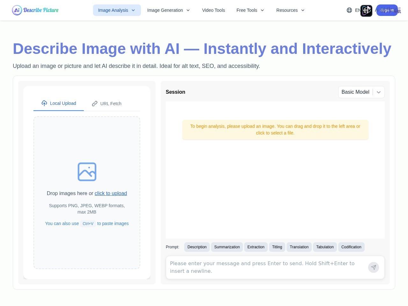Open the Basic Model dropdown
Viewport: 408px width, 306px height.
coord(361,92)
